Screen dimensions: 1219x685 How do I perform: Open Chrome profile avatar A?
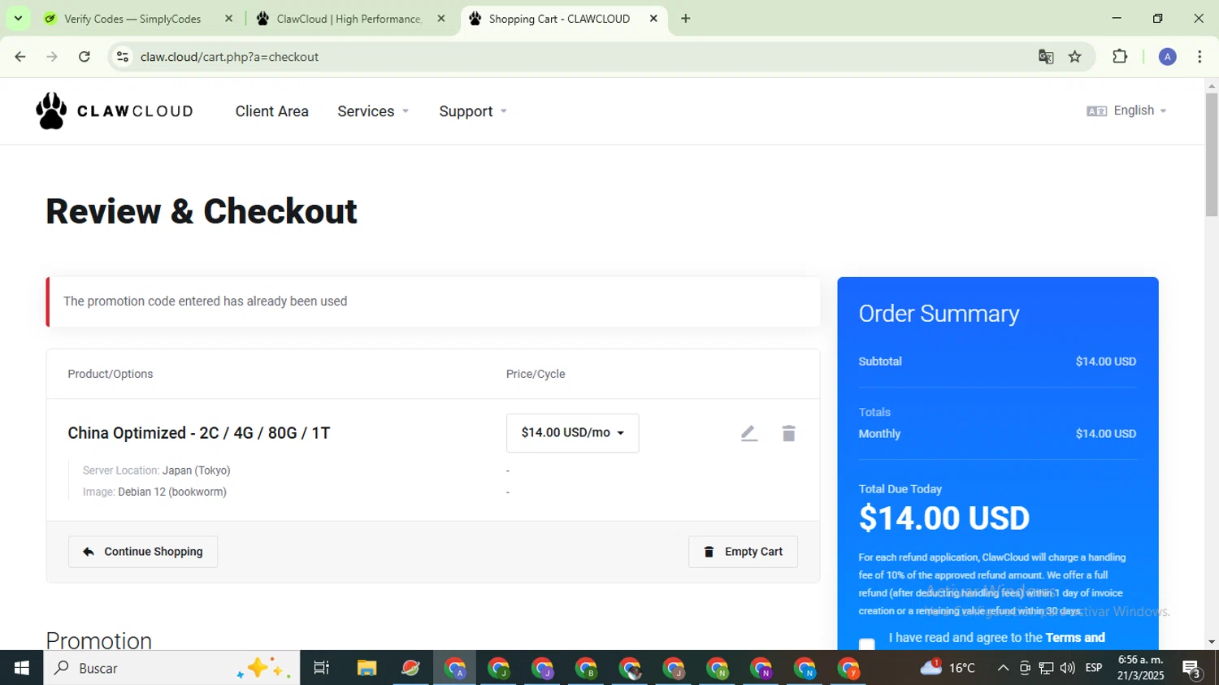tap(1168, 57)
